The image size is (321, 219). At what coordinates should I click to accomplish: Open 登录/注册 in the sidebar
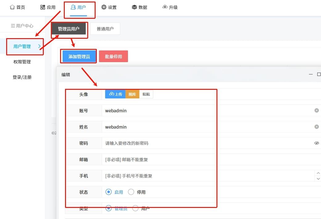(x=22, y=77)
